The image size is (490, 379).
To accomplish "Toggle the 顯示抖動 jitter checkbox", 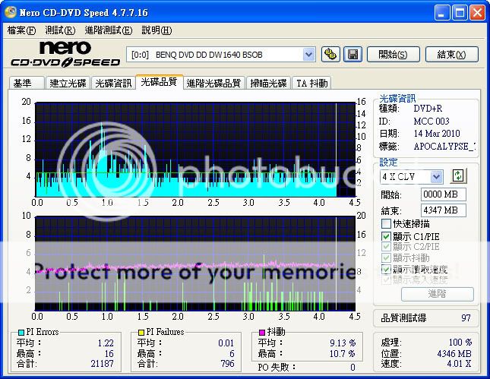I will coord(386,257).
